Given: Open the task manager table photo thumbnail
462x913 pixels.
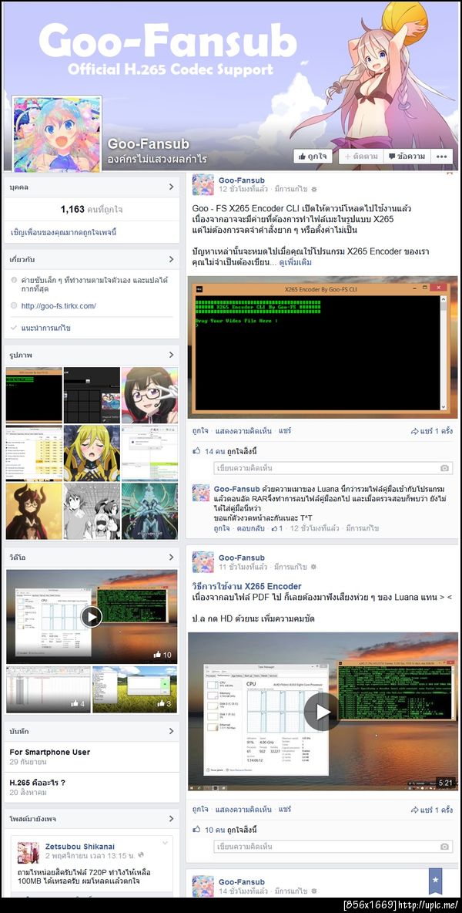Looking at the screenshot, I should [x=34, y=453].
